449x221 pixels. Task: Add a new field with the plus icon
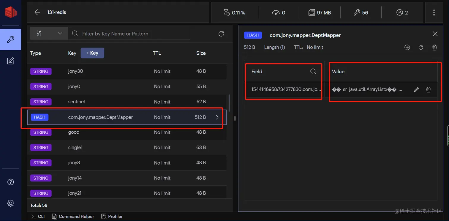[407, 48]
